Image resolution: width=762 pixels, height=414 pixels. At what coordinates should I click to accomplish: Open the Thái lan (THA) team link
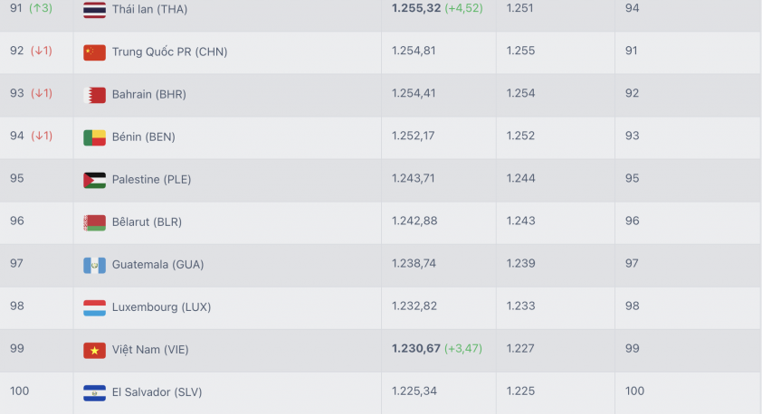click(x=149, y=9)
